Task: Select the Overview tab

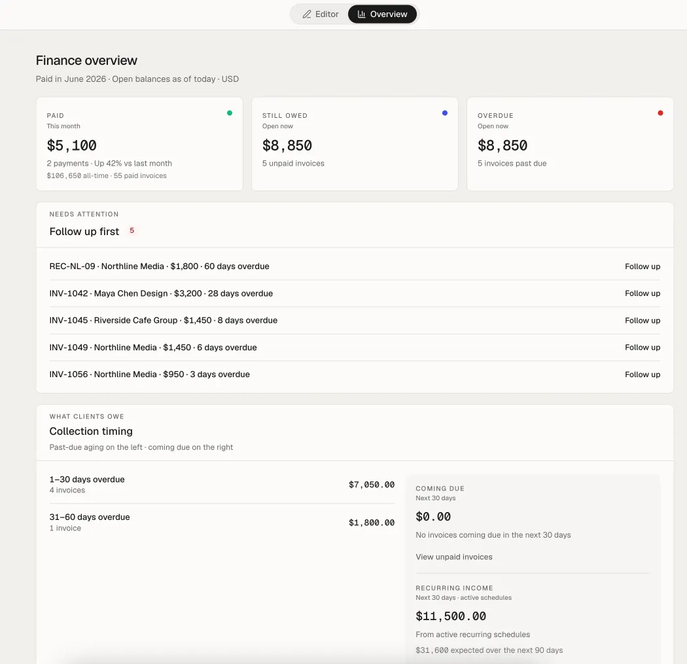Action: (x=382, y=14)
